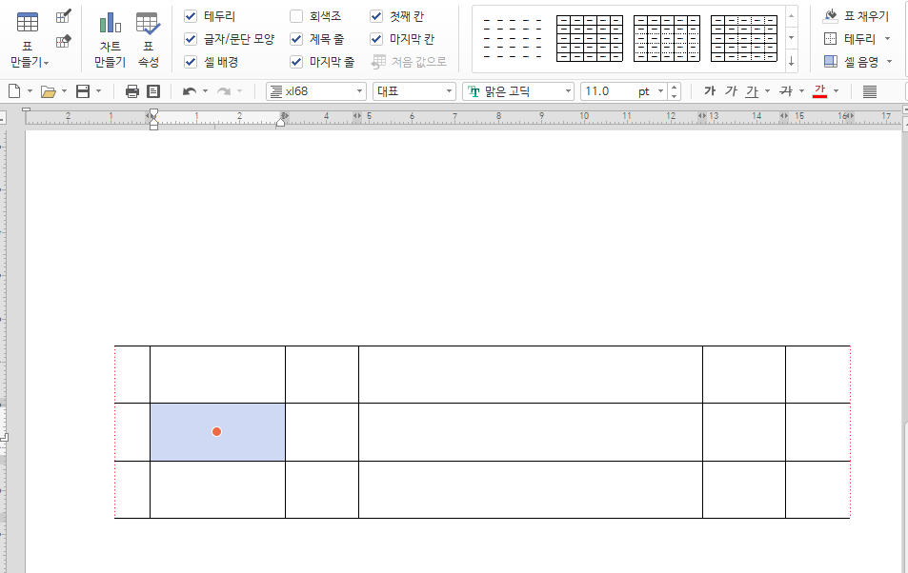908x573 pixels.
Task: Expand the 표 만들기 dropdown arrow
Action: coord(47,63)
